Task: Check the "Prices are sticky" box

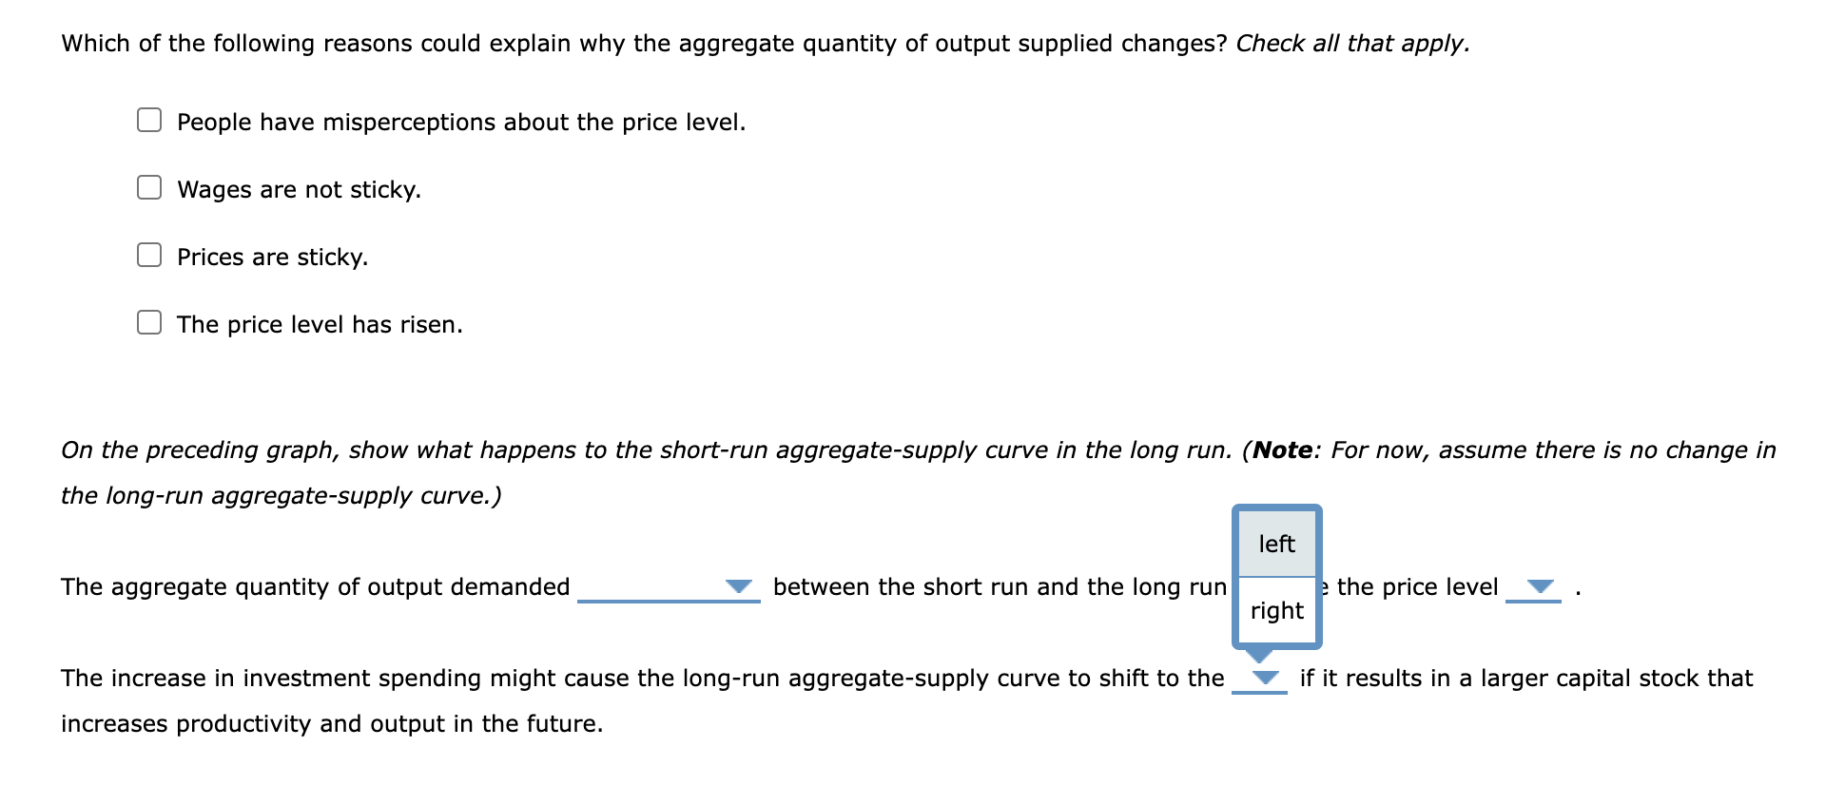Action: click(148, 255)
